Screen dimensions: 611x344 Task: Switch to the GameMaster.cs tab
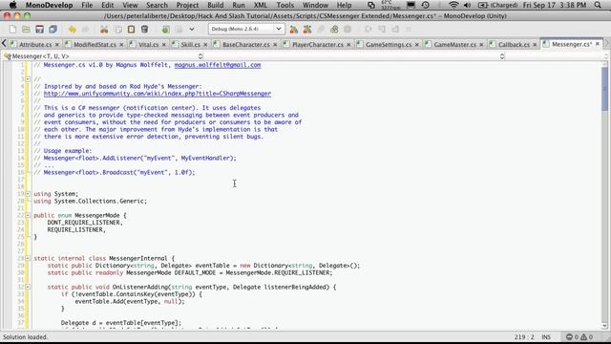coord(454,45)
